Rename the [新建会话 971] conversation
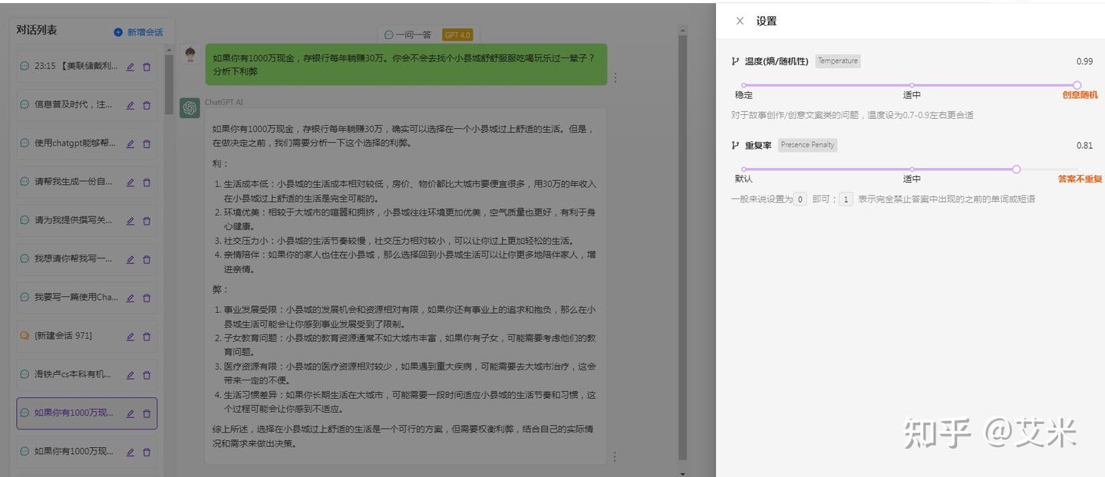Screen dimensions: 1105x477 pos(130,336)
